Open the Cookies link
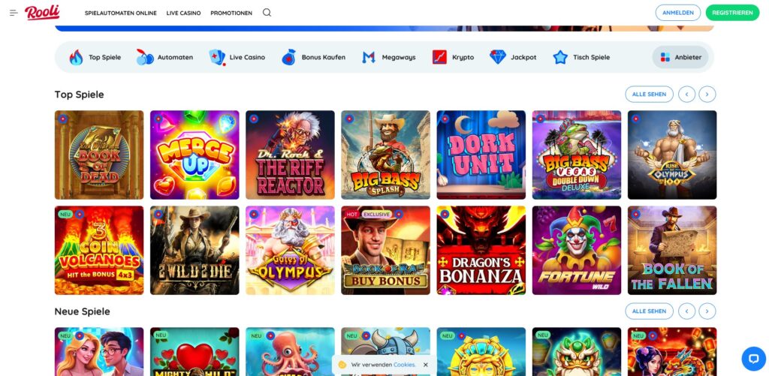Image resolution: width=769 pixels, height=376 pixels. click(404, 365)
